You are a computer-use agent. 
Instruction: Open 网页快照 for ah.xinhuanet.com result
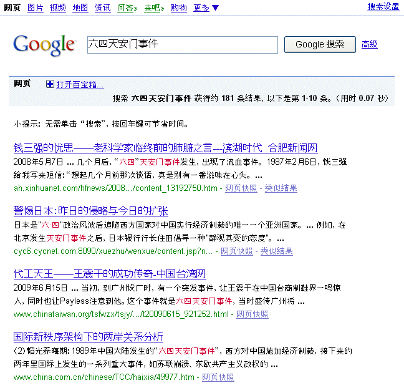coord(241,188)
